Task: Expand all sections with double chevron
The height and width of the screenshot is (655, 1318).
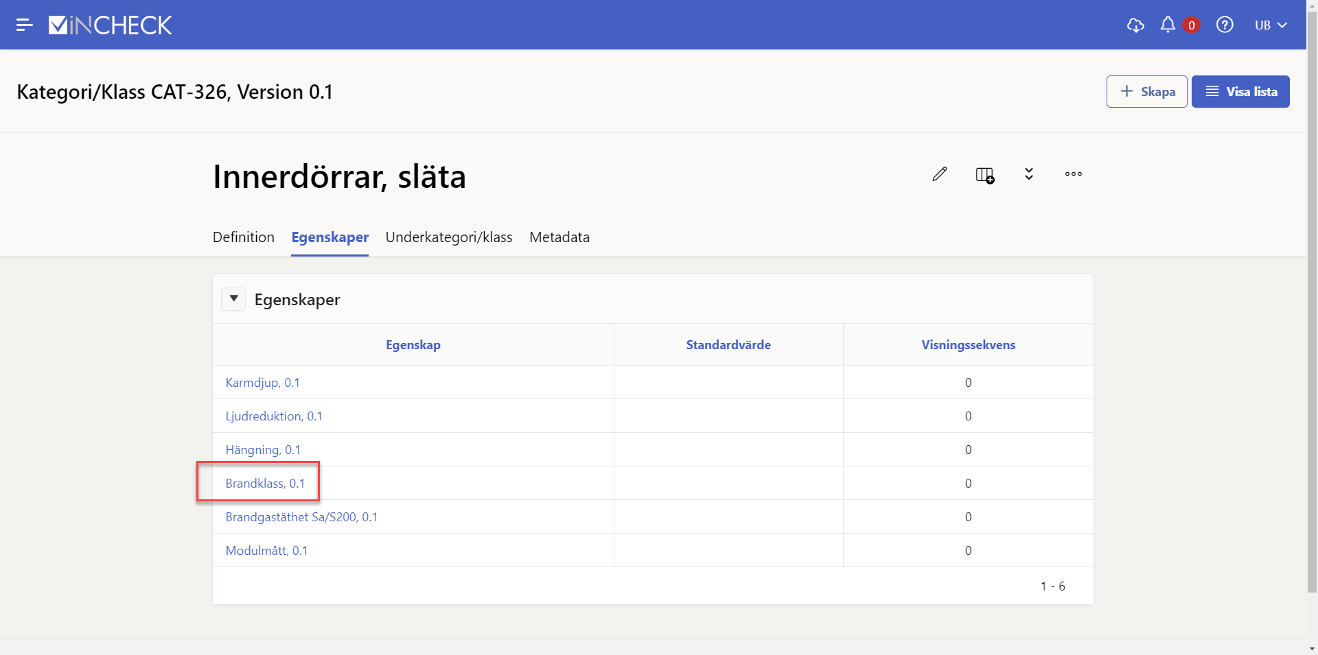Action: pyautogui.click(x=1029, y=174)
